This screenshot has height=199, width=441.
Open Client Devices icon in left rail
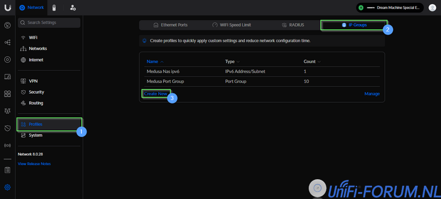8,77
